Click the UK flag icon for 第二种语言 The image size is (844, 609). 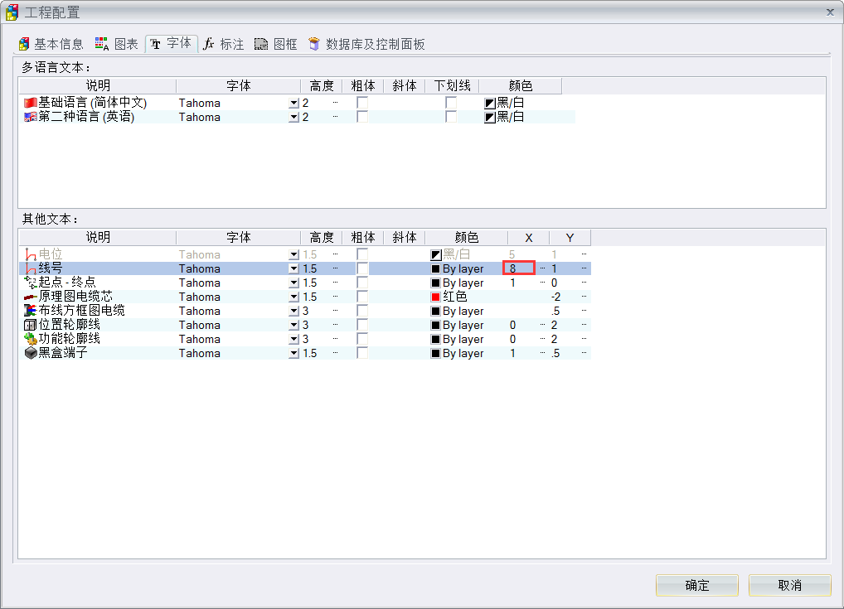(x=30, y=117)
